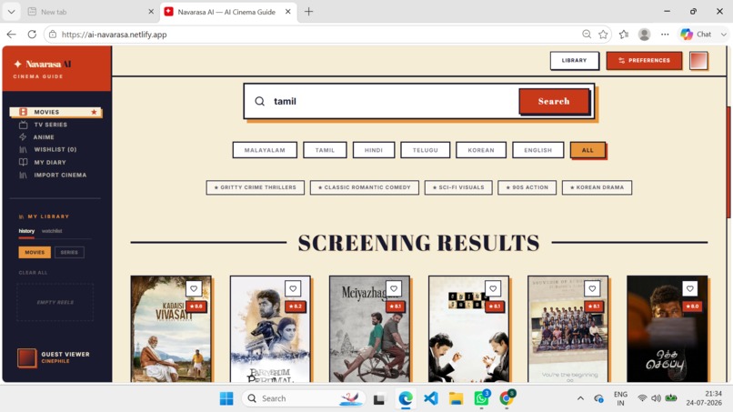
Task: Bookmark page with star icon
Action: pos(603,35)
